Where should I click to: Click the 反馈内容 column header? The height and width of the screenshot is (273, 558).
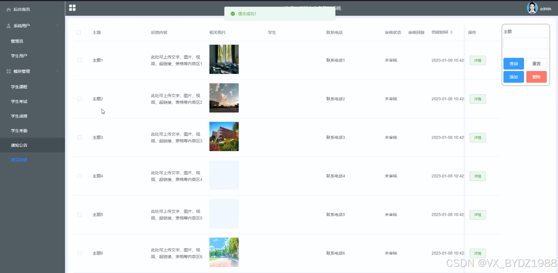click(159, 32)
